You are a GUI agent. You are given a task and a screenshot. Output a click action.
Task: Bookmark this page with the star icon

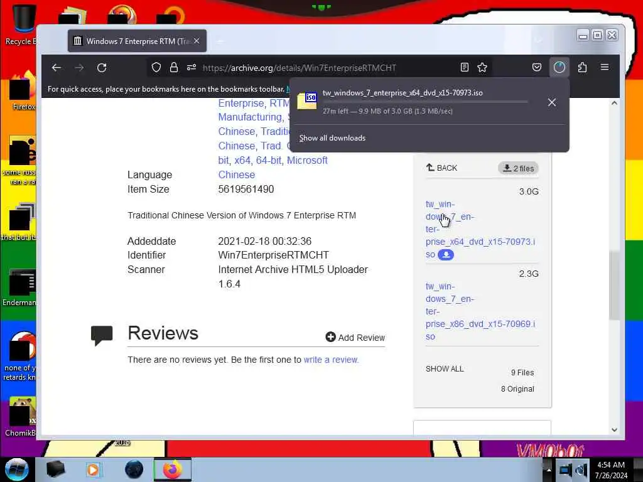482,68
